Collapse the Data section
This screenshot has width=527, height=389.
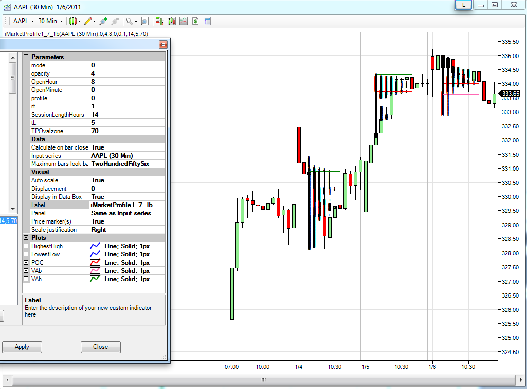click(26, 139)
